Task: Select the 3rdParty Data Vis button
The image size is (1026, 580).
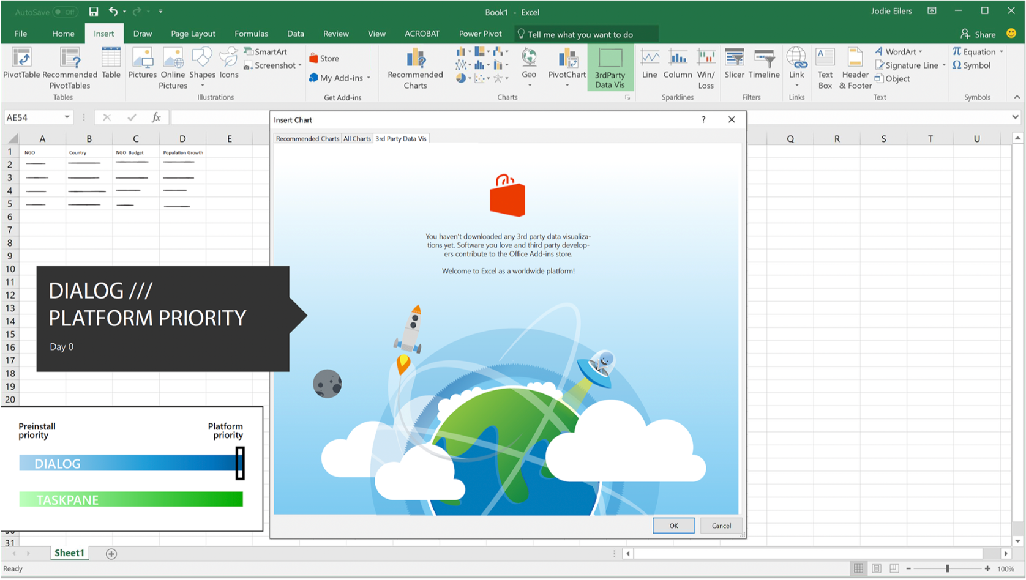Action: pos(610,69)
